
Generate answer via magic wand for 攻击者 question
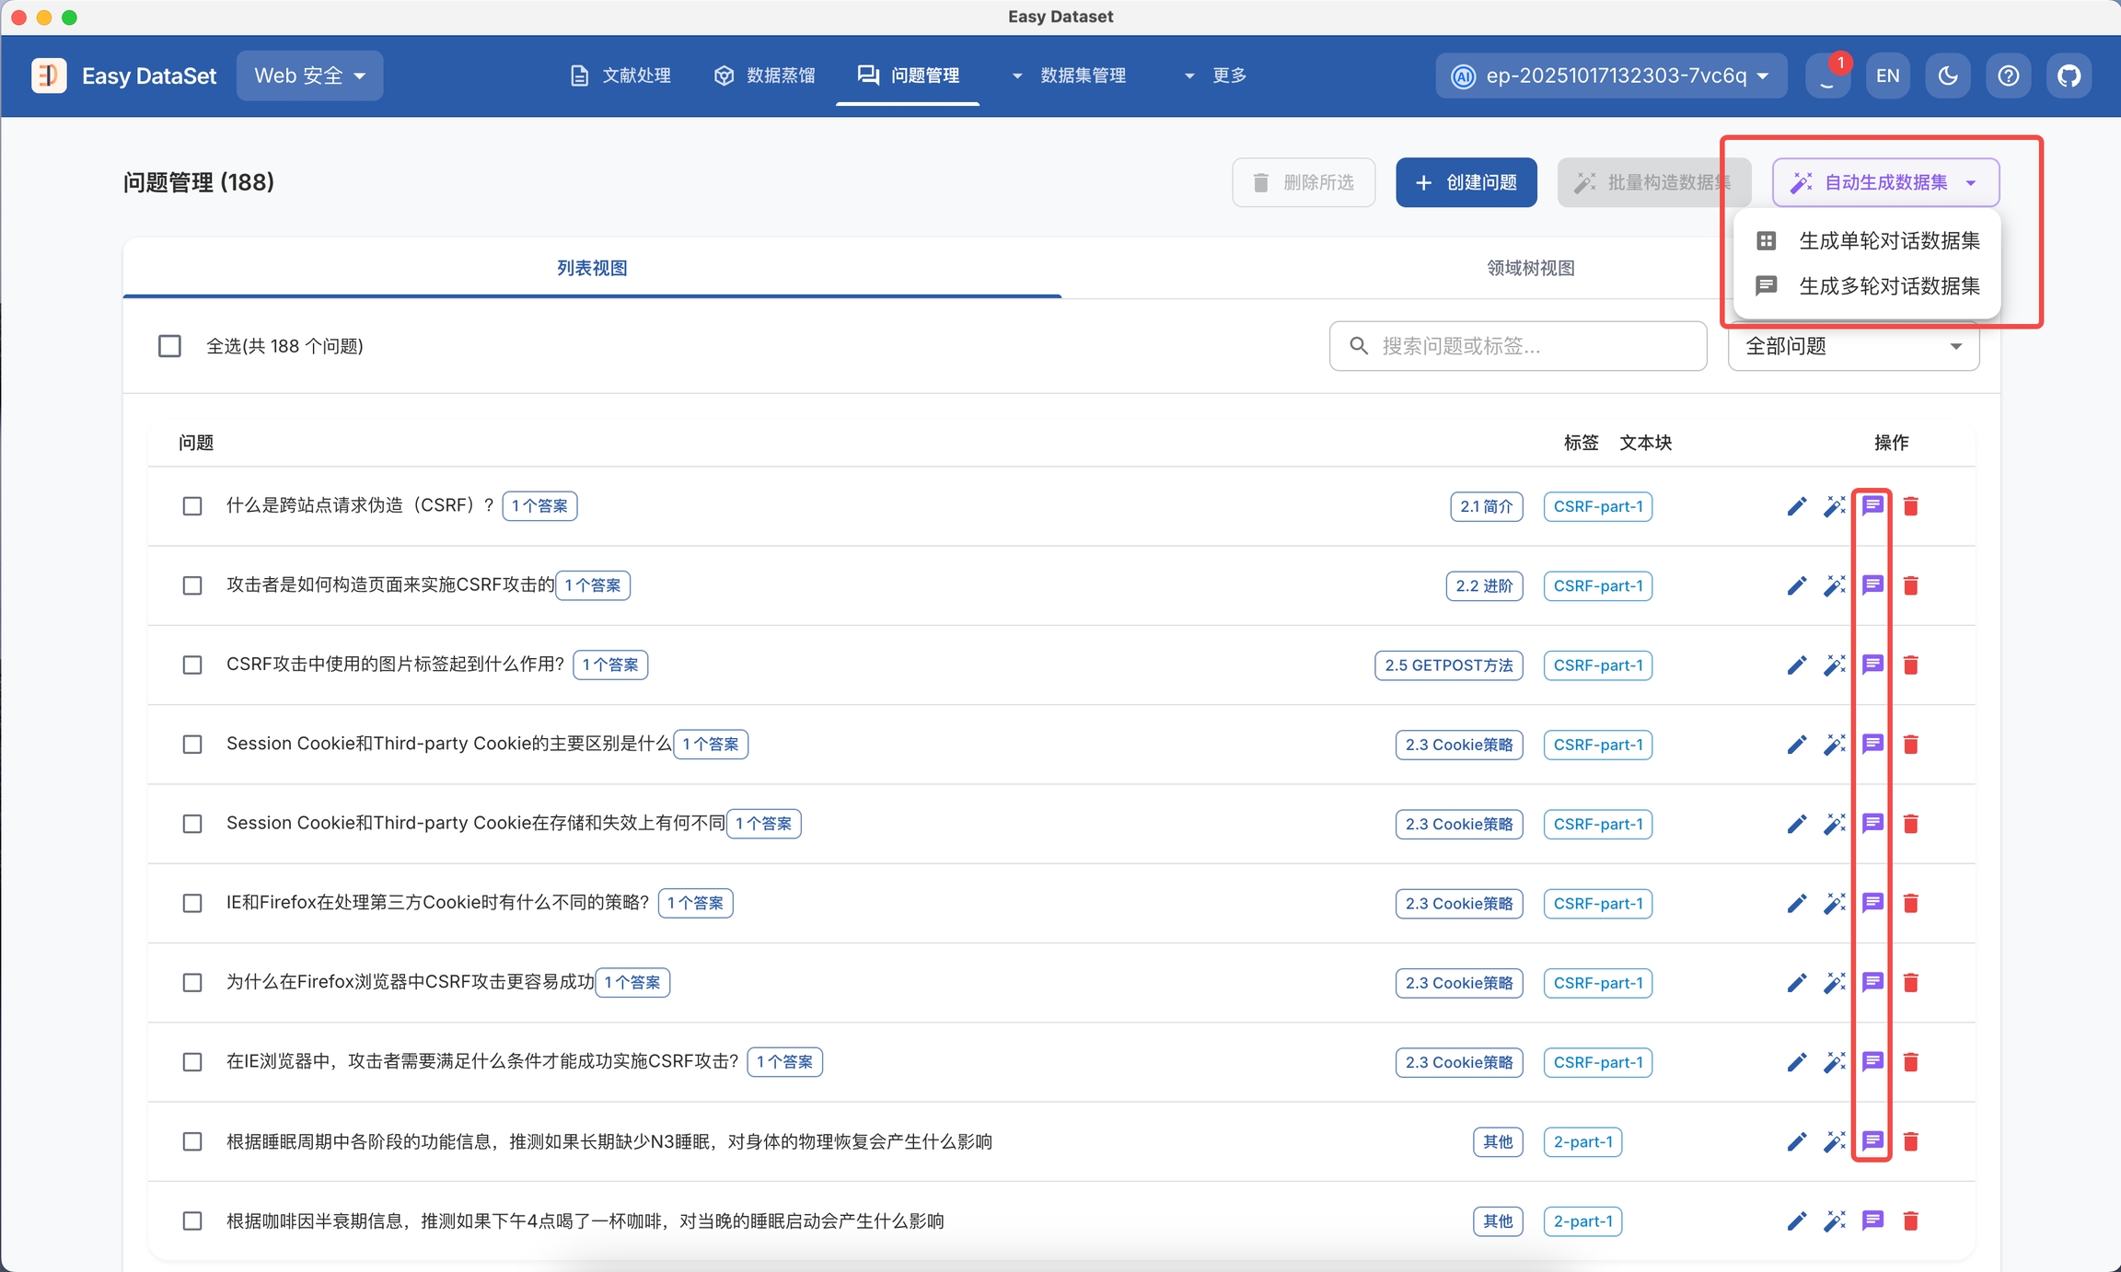pos(1835,586)
